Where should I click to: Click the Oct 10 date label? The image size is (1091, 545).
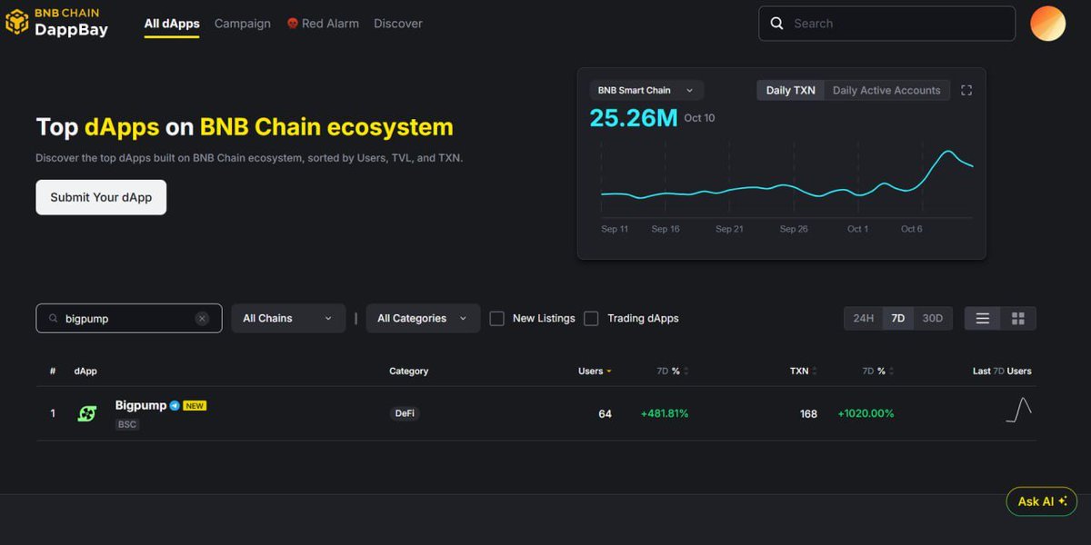700,118
